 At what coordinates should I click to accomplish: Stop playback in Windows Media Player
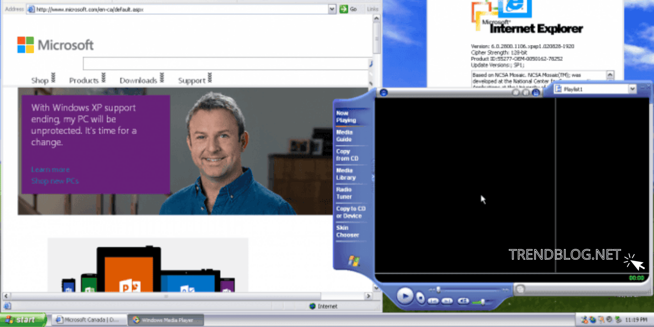tap(421, 298)
